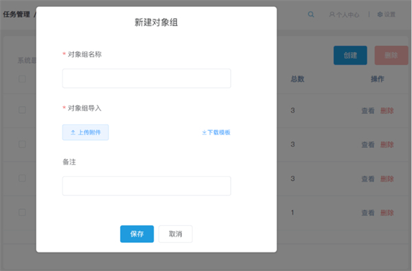Open 设置 gear icon in header
This screenshot has width=412, height=271.
(380, 14)
